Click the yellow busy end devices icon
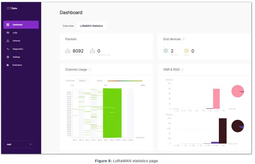Viewport: 255px width, 164px height. click(187, 51)
